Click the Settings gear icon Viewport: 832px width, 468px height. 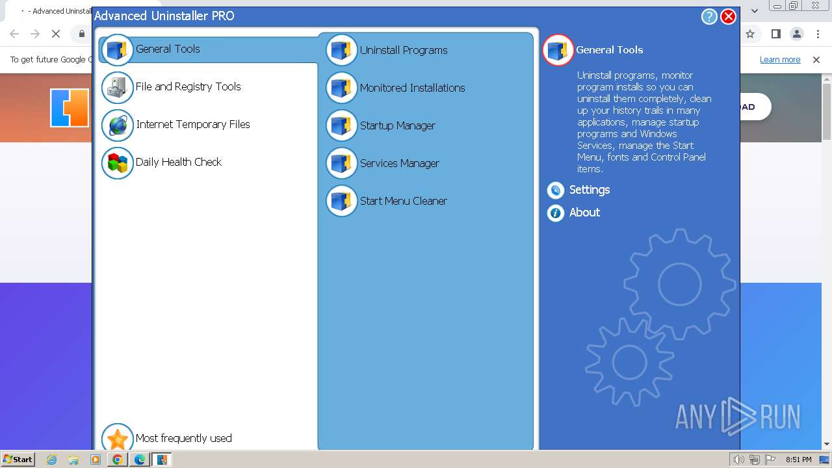pos(556,190)
